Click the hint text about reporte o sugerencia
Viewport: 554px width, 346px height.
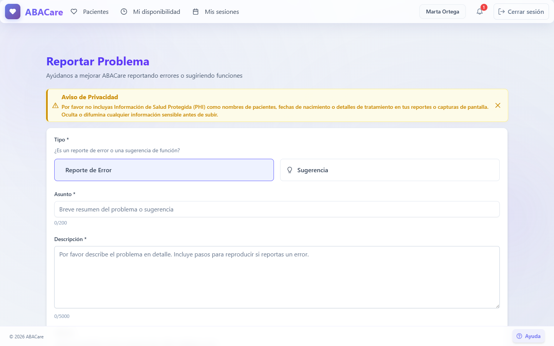tap(117, 150)
